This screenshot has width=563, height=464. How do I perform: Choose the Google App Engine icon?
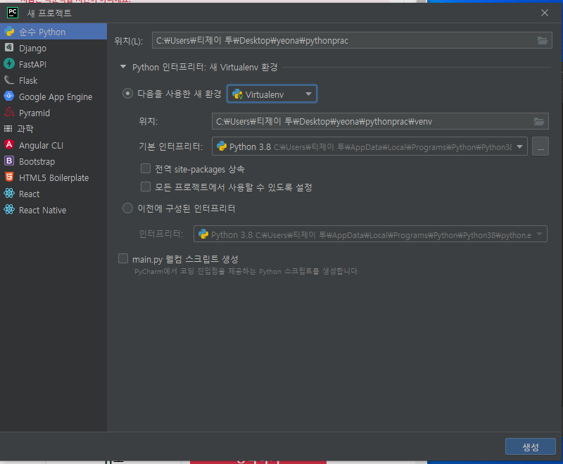[x=9, y=96]
